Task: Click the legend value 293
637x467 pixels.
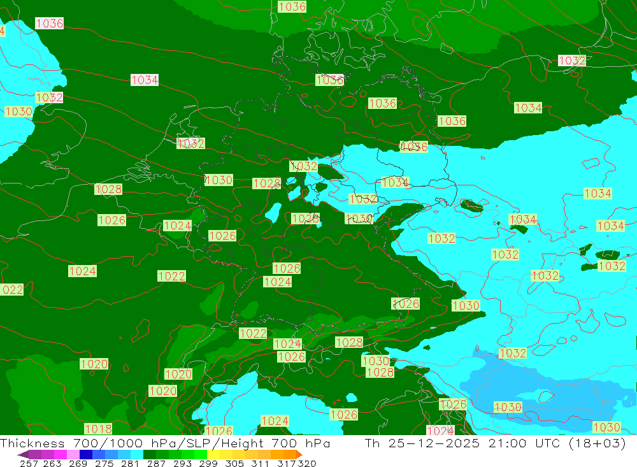Action: coord(182,463)
